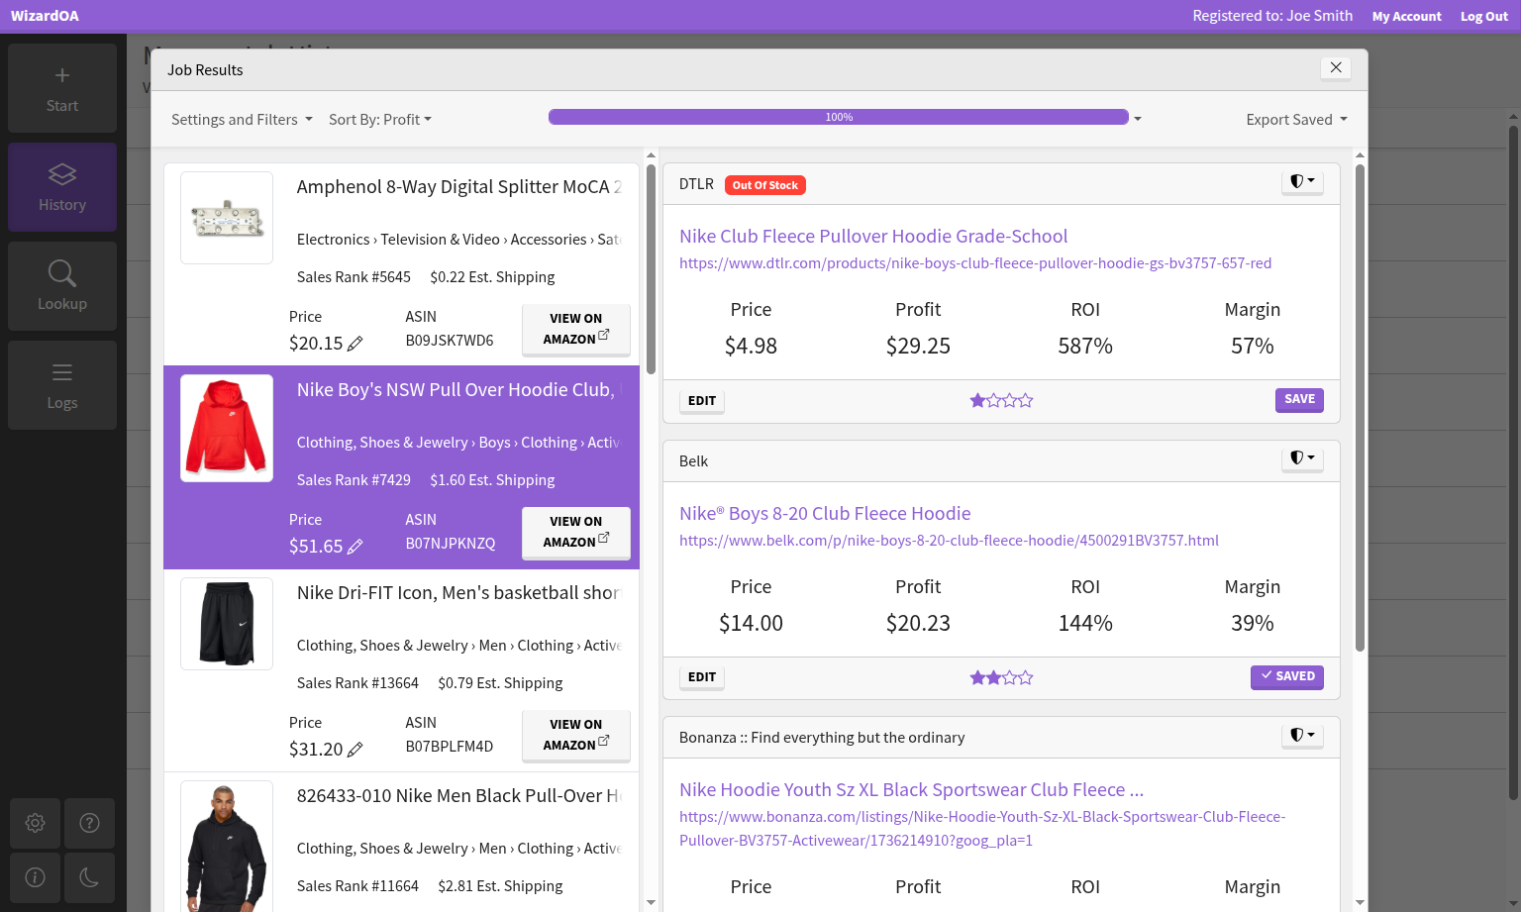Image resolution: width=1521 pixels, height=912 pixels.
Task: Expand the Settings and Filters dropdown
Action: (242, 120)
